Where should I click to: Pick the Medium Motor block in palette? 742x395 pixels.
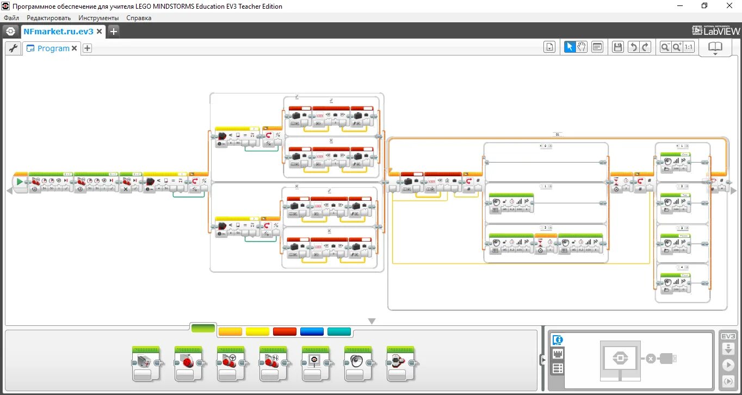[x=146, y=363]
